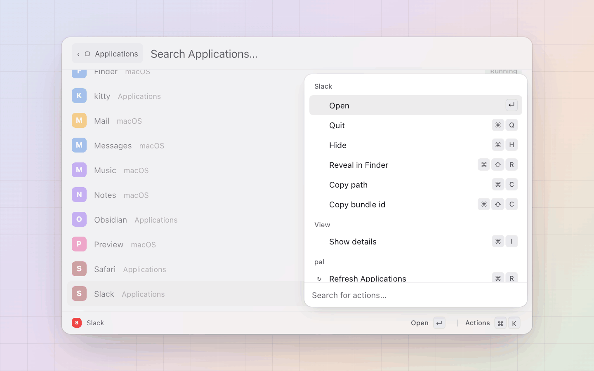Click the small square icon beside Applications
The image size is (594, 371).
pos(87,54)
